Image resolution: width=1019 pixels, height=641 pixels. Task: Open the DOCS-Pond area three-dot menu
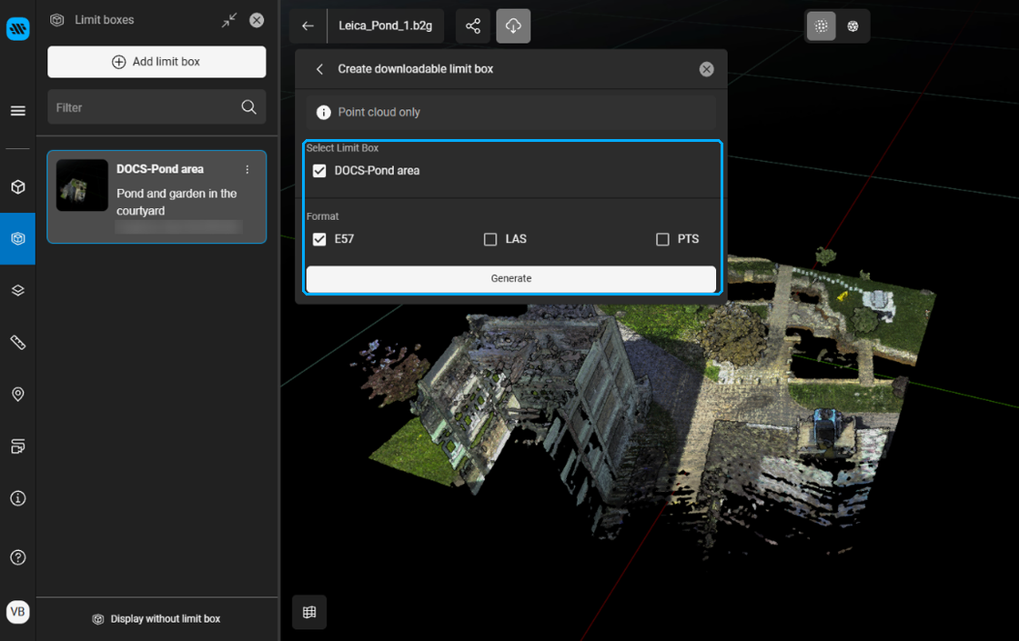click(247, 169)
